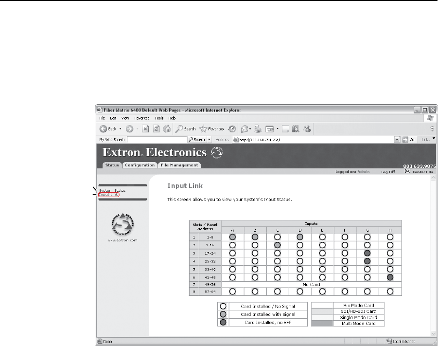Click the My Web Search button

pyautogui.click(x=197, y=140)
